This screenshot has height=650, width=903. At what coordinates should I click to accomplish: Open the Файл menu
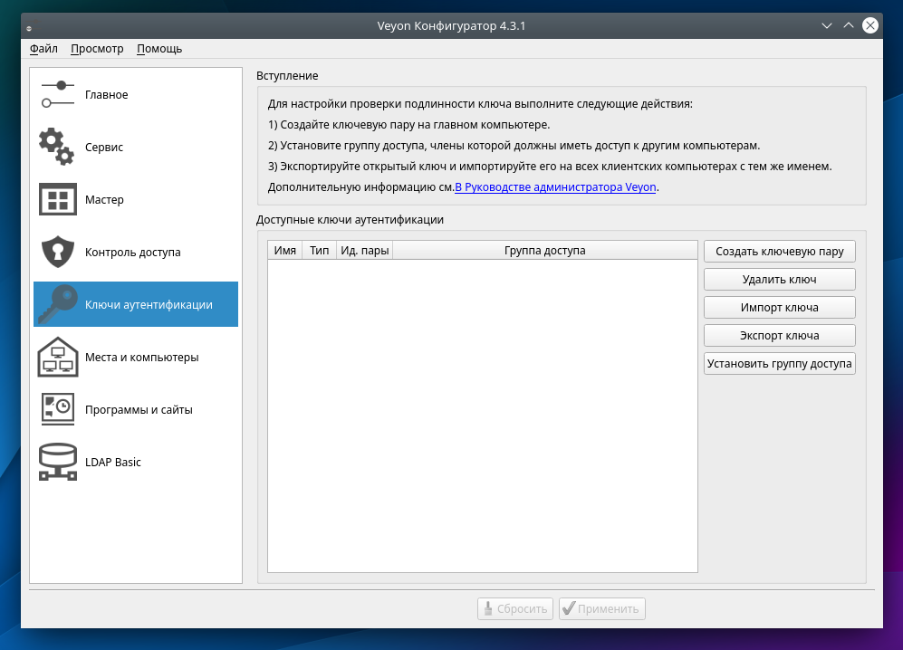coord(43,48)
